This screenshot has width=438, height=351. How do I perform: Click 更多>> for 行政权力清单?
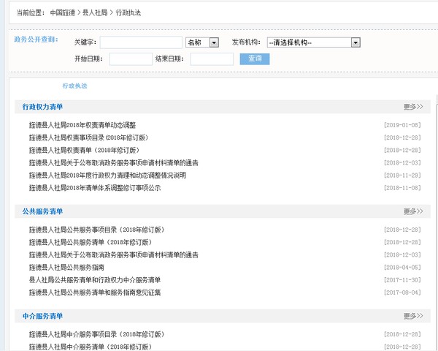click(413, 107)
